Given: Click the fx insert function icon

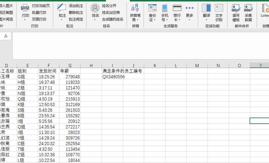Looking at the screenshot, I should [6, 36].
